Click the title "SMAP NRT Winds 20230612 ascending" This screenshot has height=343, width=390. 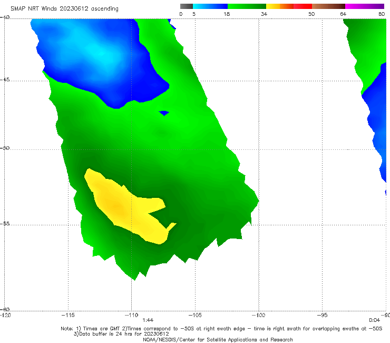(x=64, y=8)
